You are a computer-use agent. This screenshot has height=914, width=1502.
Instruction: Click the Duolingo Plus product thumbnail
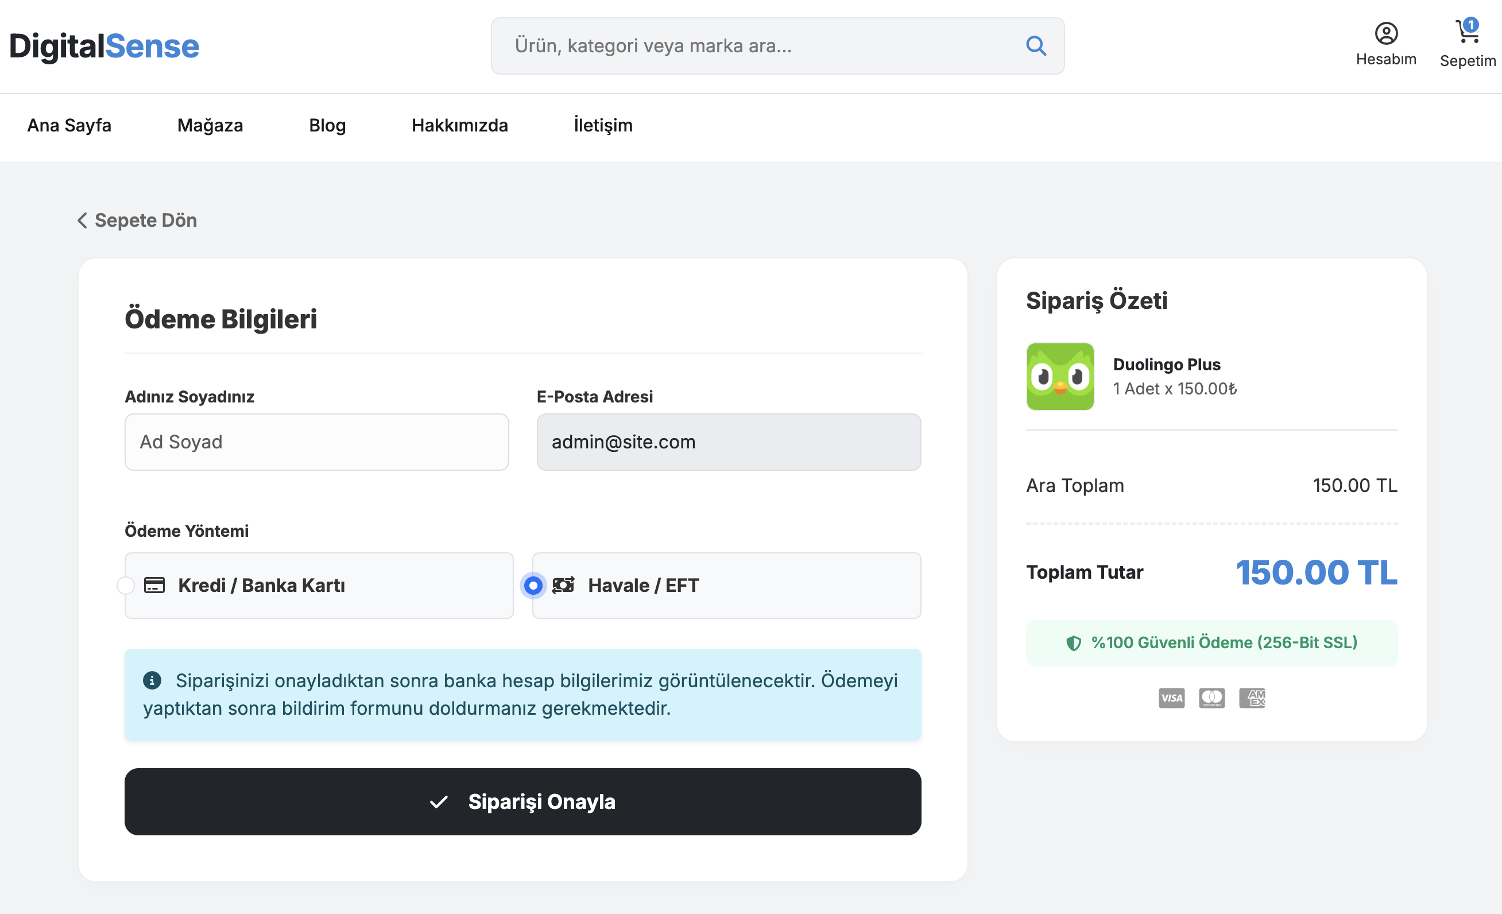click(x=1059, y=376)
